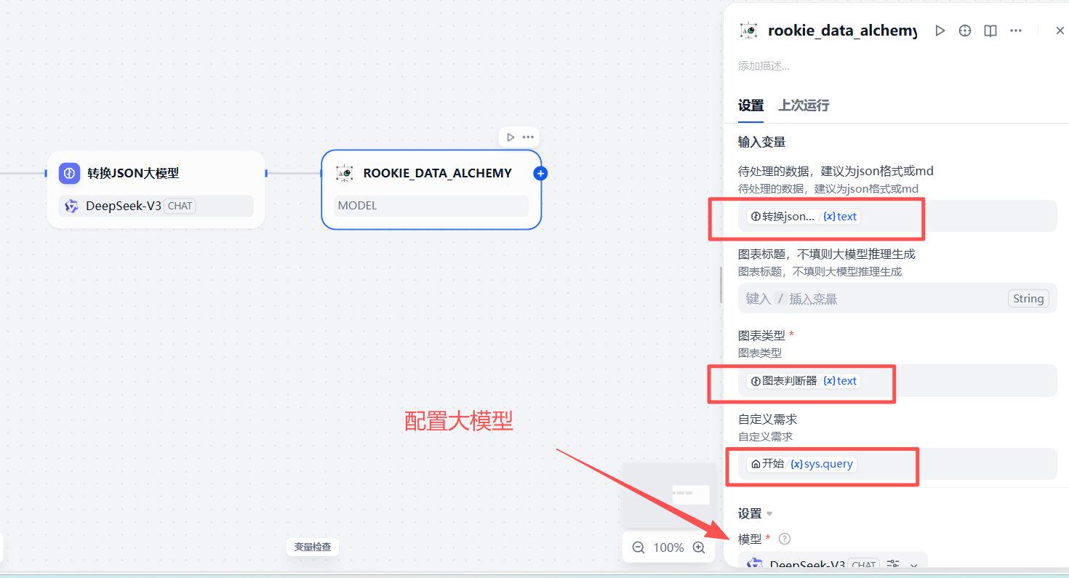Image resolution: width=1069 pixels, height=578 pixels.
Task: Click the String type badge in 图表标题 field
Action: [1028, 298]
